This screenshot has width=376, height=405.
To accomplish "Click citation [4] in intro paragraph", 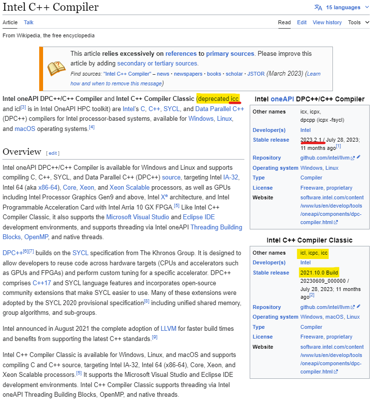I will [92, 127].
